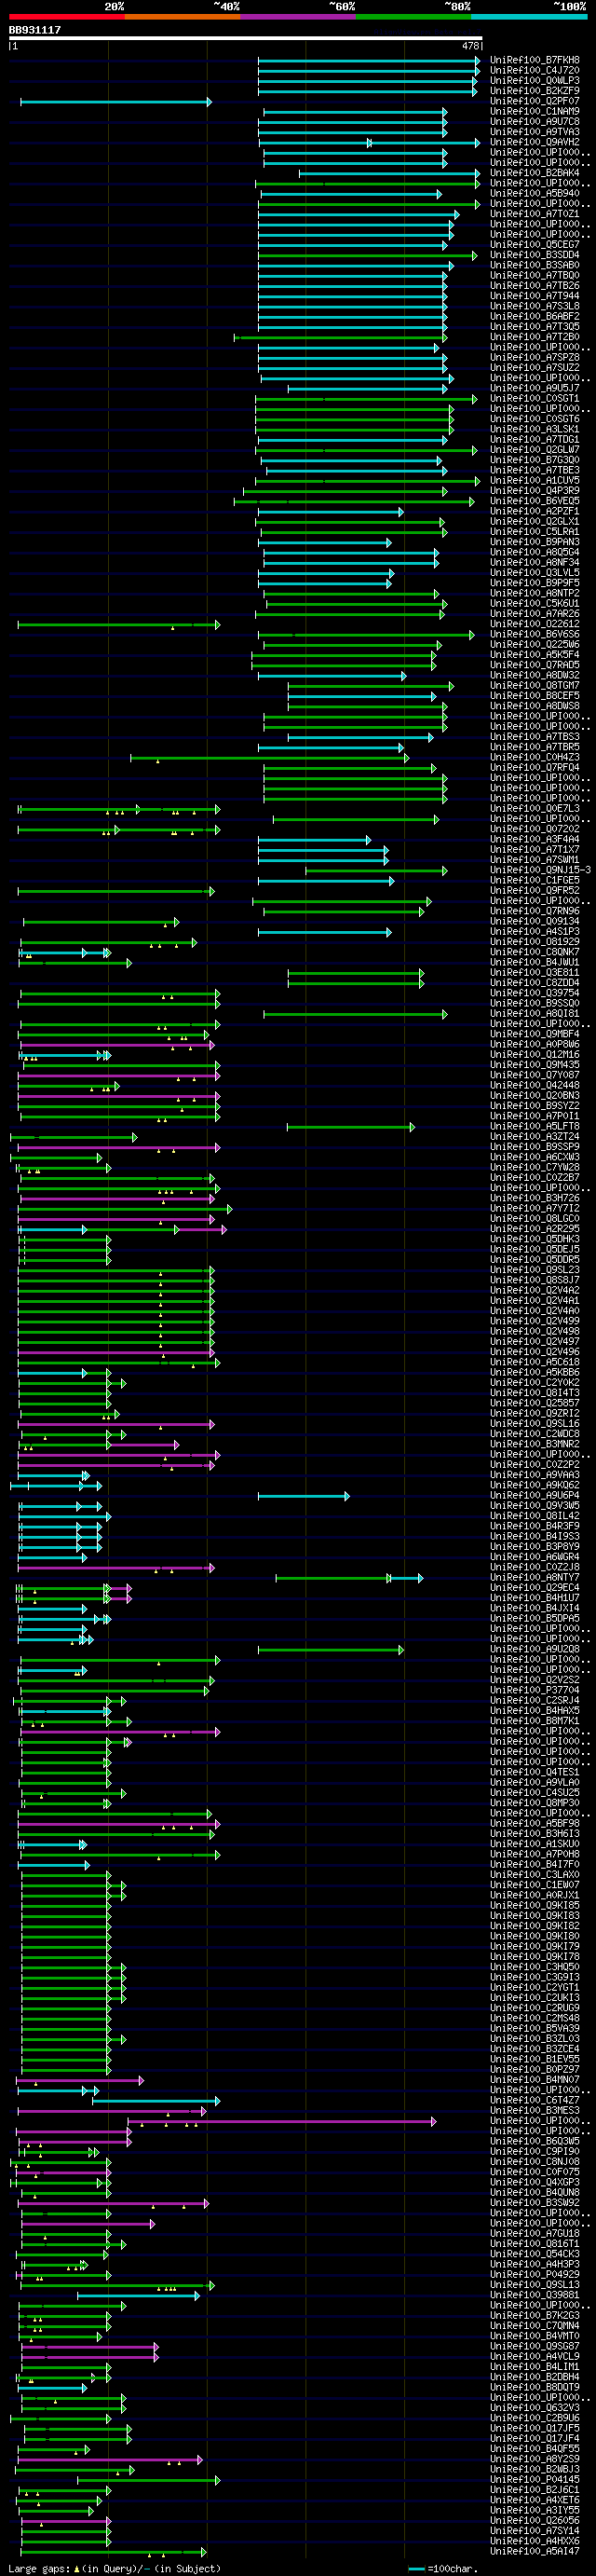Click the purple ~60% identity legend segment
The image size is (596, 2576).
pyautogui.click(x=298, y=17)
